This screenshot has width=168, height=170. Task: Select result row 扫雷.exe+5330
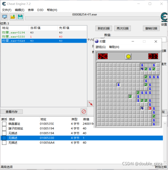[x=44, y=37]
